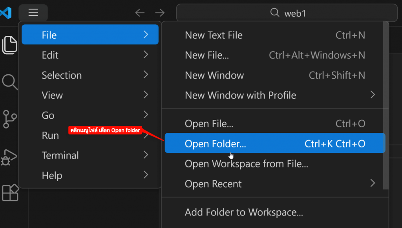Choose New Text File menu entry
The image size is (402, 228).
coord(275,35)
